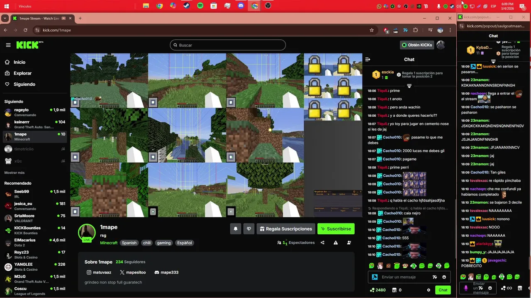Toggle follow heart for 1mape
The width and height of the screenshot is (531, 298).
click(249, 229)
